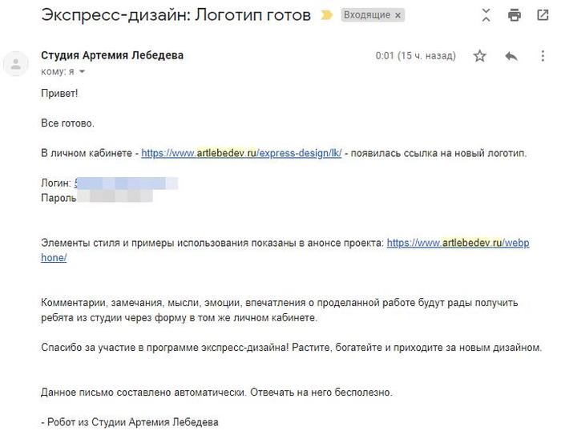Image resolution: width=561 pixels, height=443 pixels.
Task: Reply using the arrow icon
Action: pos(511,56)
